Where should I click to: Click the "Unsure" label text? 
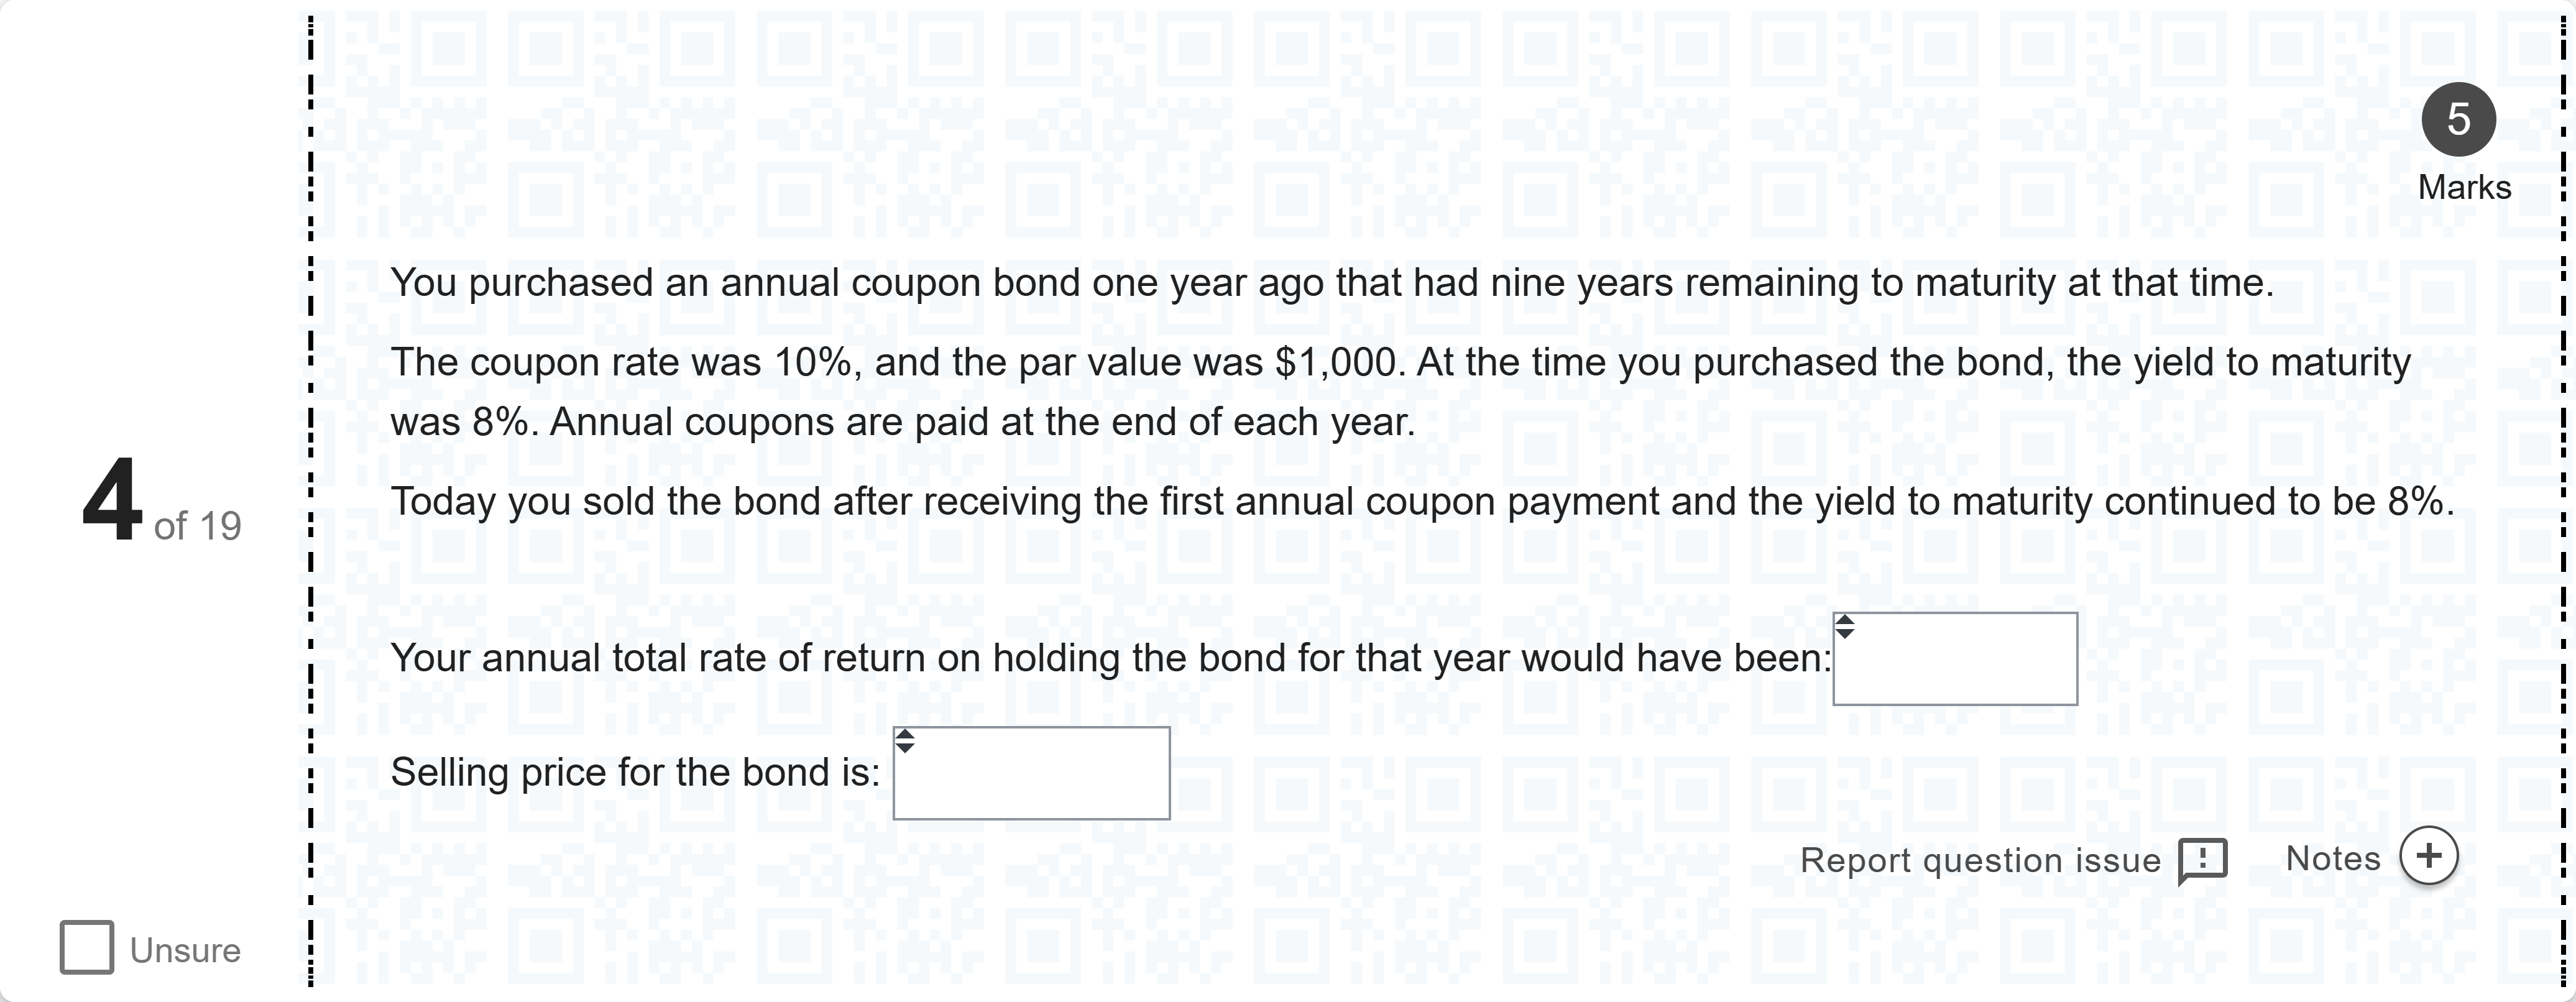click(185, 950)
